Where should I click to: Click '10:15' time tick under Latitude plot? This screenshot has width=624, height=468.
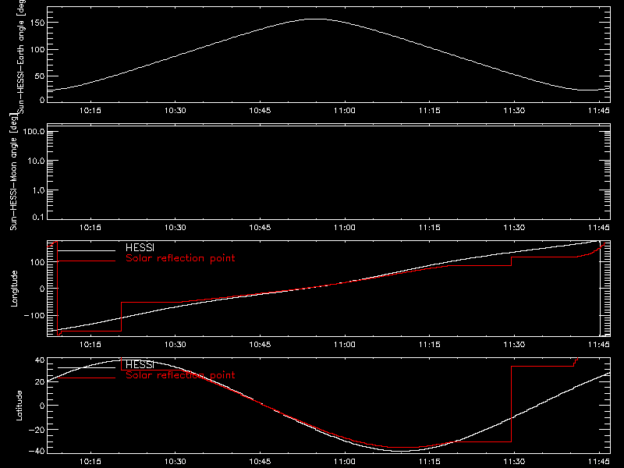click(x=90, y=462)
